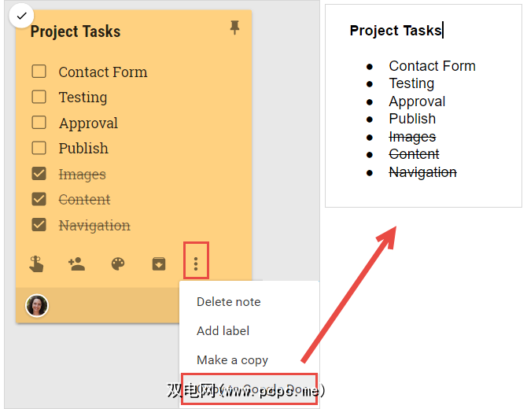The image size is (527, 409).
Task: Choose Add label menu option
Action: point(223,331)
